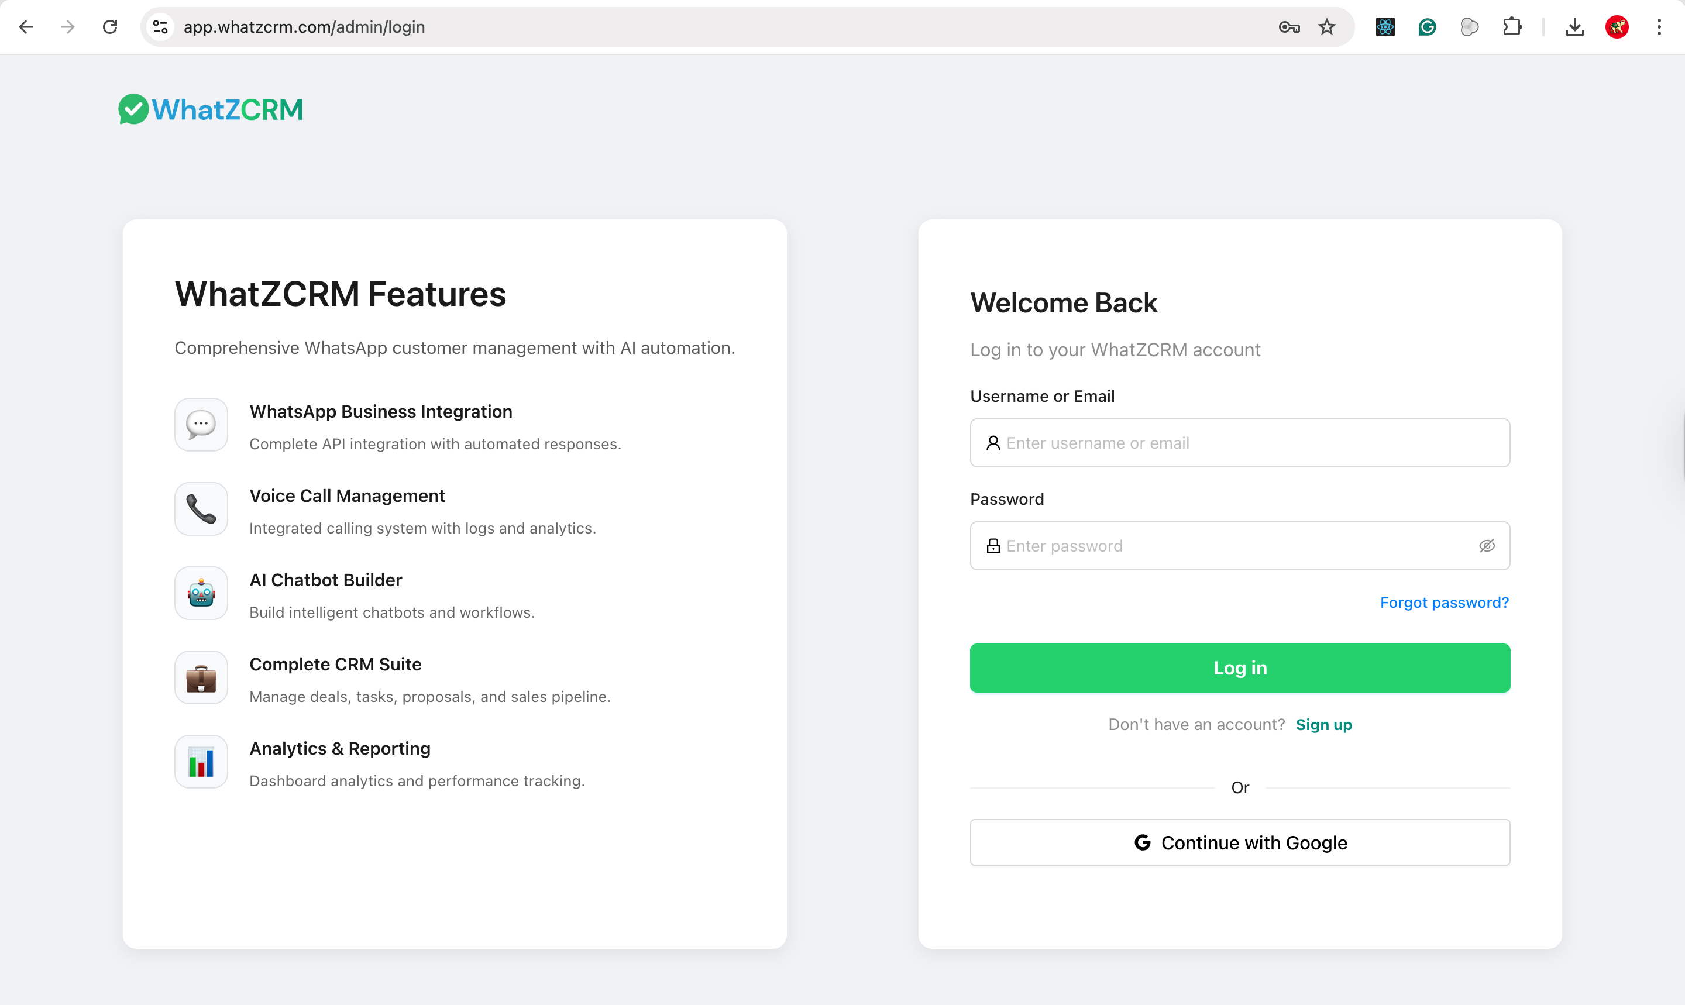The width and height of the screenshot is (1685, 1005).
Task: Click the Voice Call Management phone icon
Action: pyautogui.click(x=201, y=510)
